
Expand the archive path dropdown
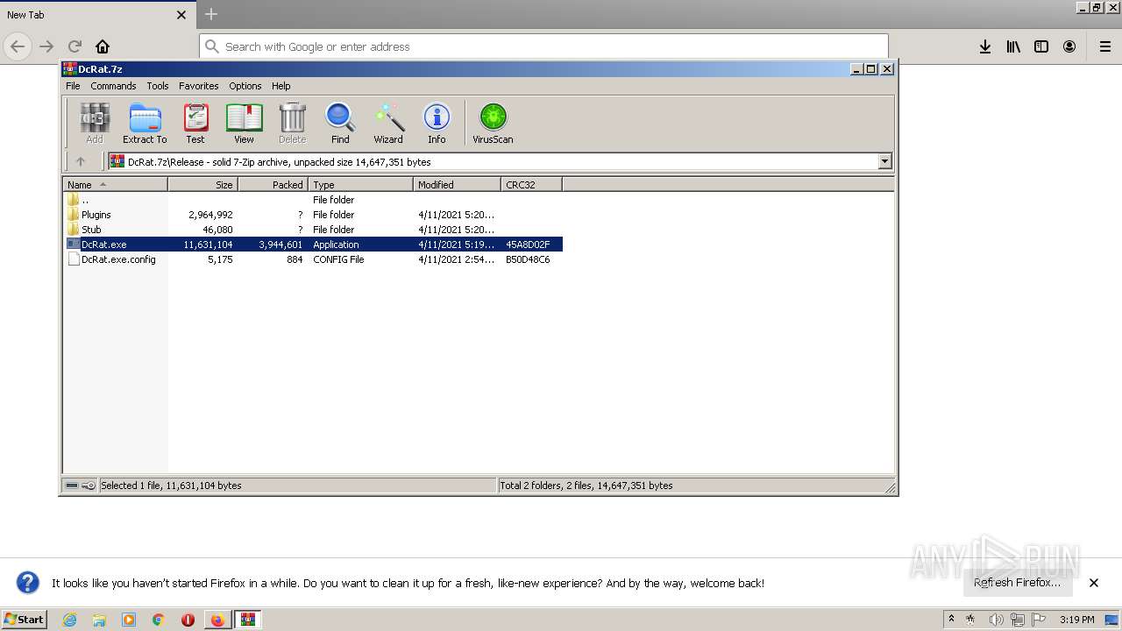884,161
